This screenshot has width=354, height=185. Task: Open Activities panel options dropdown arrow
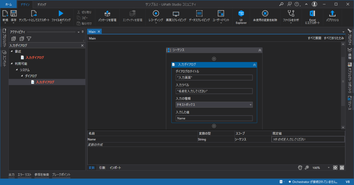78,32
